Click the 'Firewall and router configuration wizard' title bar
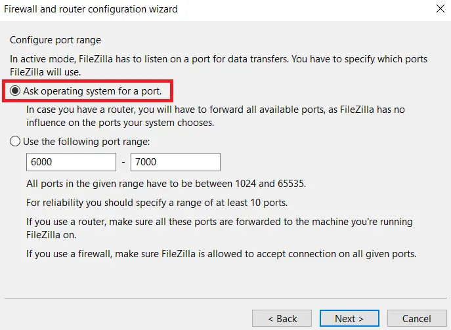The height and width of the screenshot is (330, 451). (91, 9)
